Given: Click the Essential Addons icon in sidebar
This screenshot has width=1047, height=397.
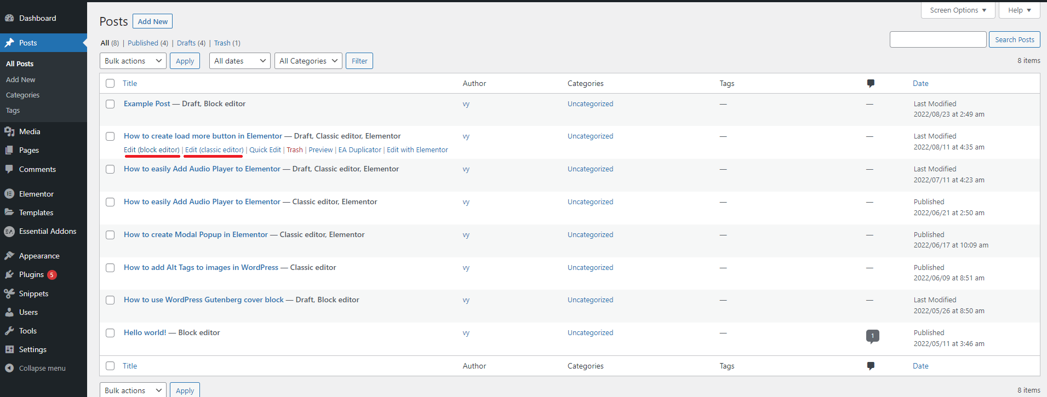Looking at the screenshot, I should tap(9, 231).
